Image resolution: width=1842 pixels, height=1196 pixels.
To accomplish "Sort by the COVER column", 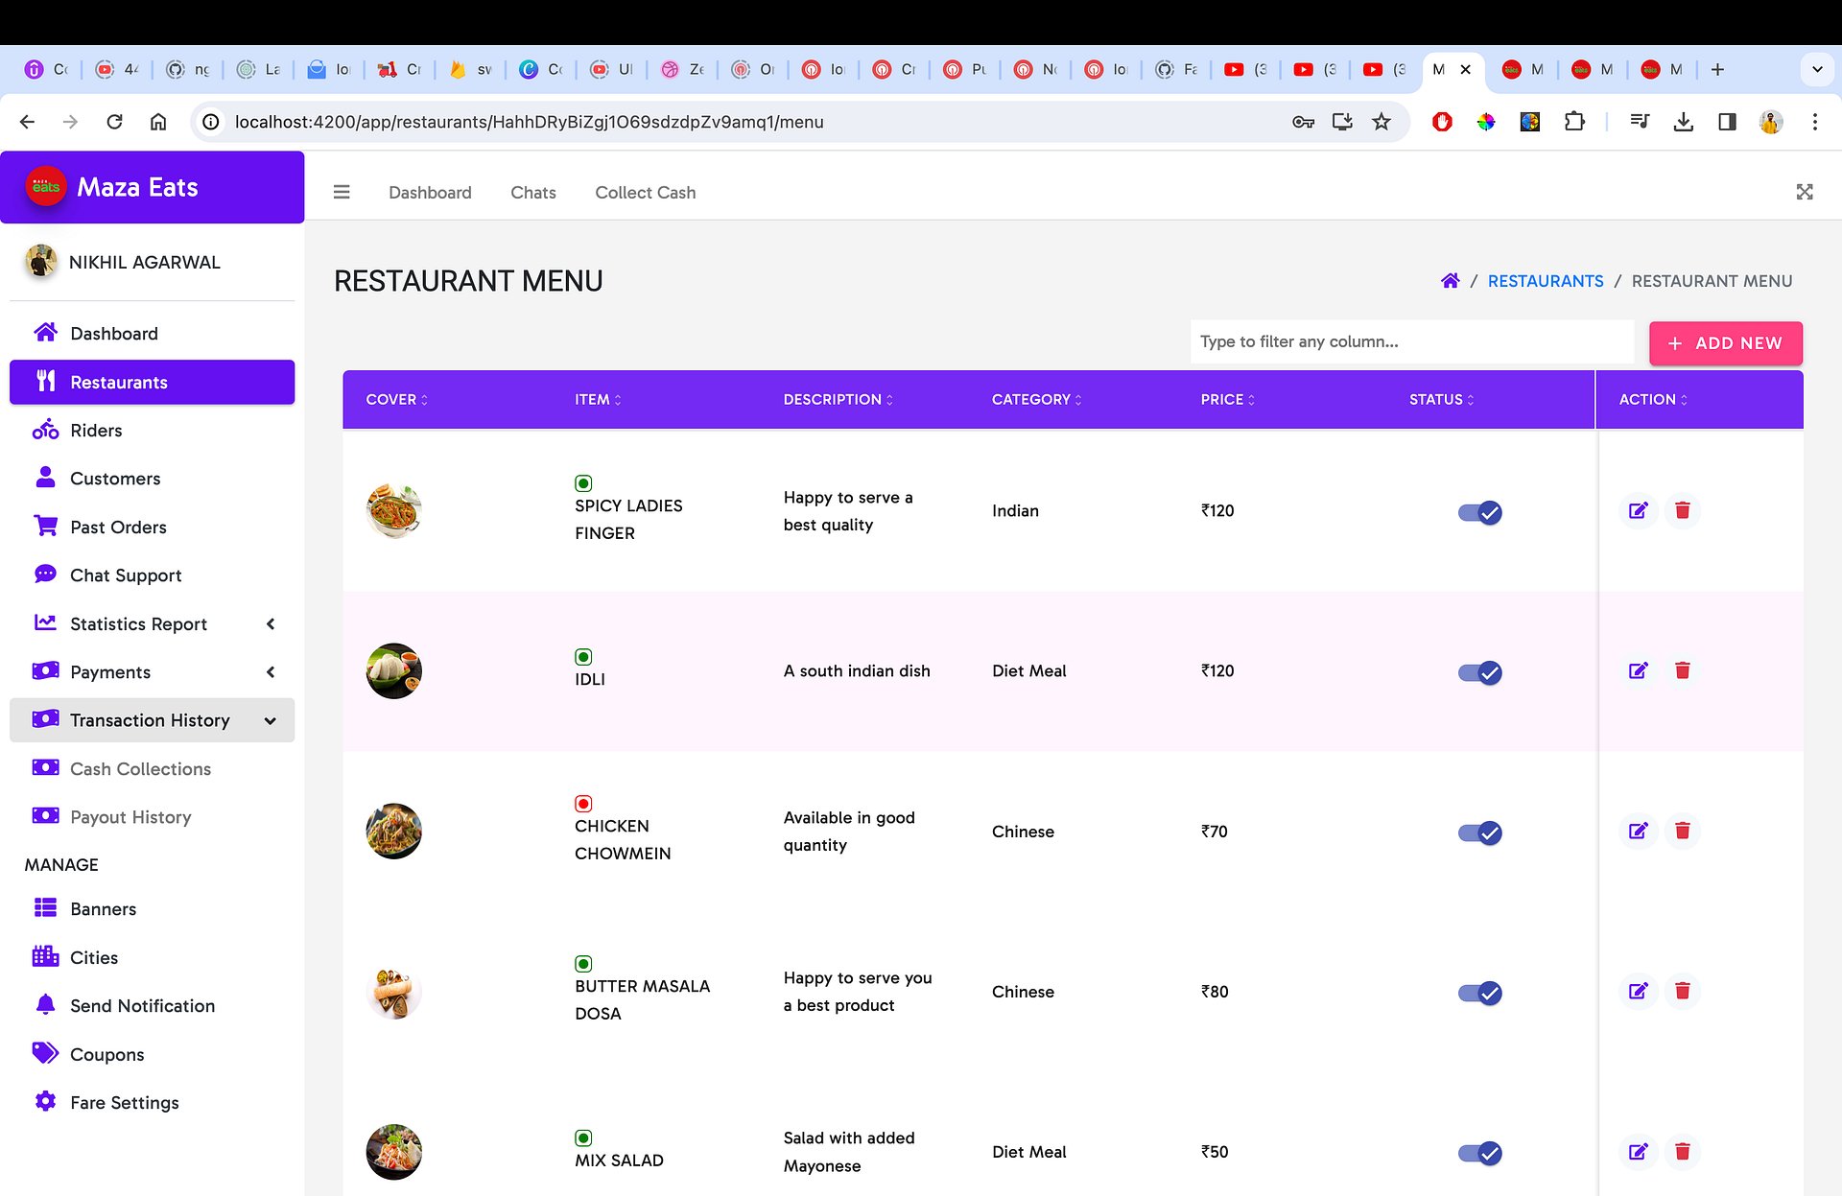I will tap(396, 399).
